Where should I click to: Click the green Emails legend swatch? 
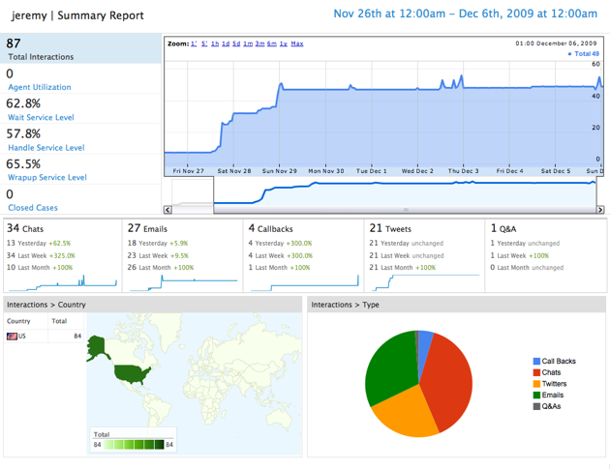536,395
